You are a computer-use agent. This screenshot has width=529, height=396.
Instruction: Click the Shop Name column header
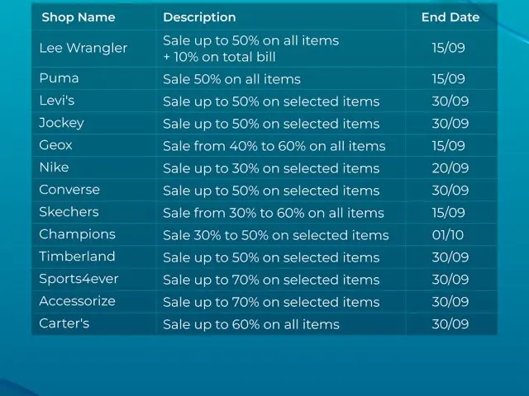(79, 17)
